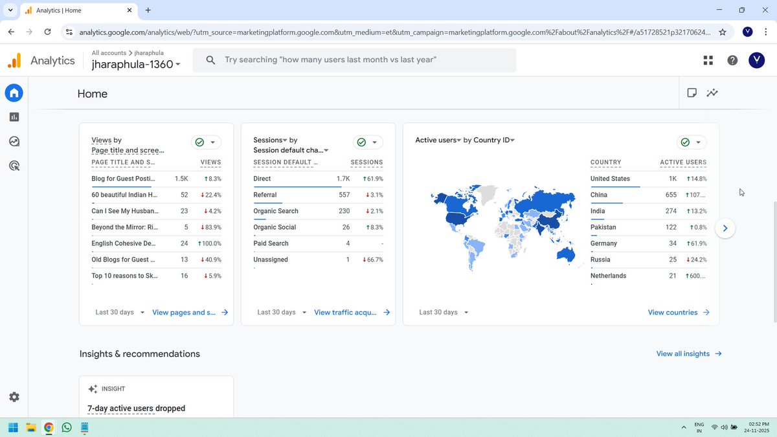Open the Explore icon in sidebar
777x437 pixels.
coord(14,141)
